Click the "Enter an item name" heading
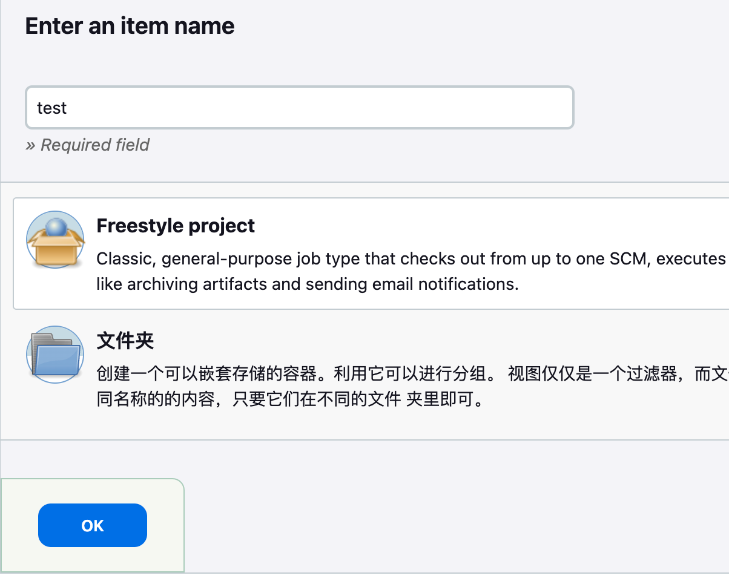 pyautogui.click(x=130, y=26)
